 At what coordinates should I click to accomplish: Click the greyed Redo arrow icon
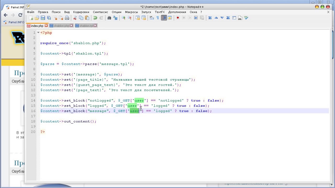pos(101,18)
